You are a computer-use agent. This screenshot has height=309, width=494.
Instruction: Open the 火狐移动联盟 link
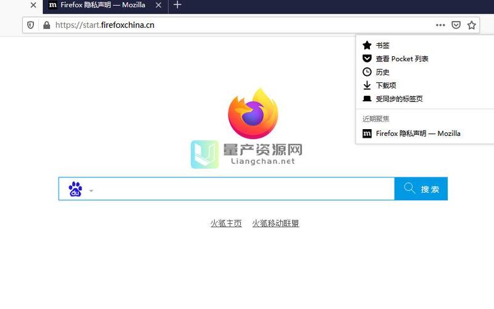(275, 224)
